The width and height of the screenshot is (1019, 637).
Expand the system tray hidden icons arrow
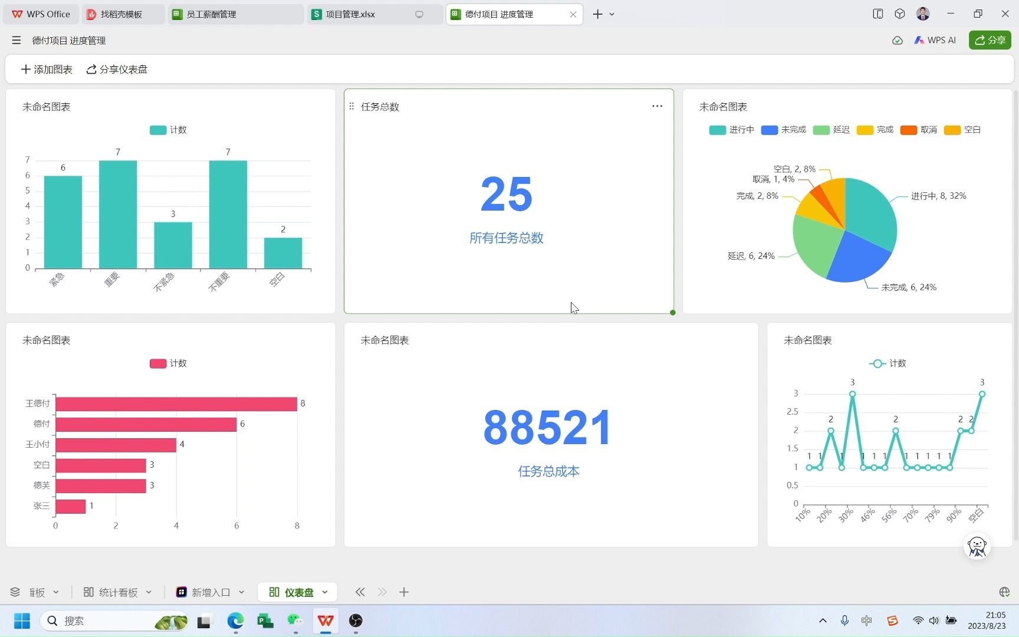click(x=823, y=620)
